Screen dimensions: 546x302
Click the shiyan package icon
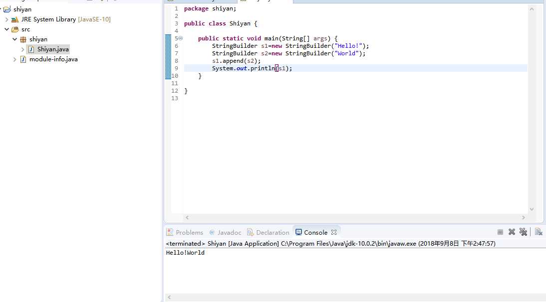coord(23,39)
